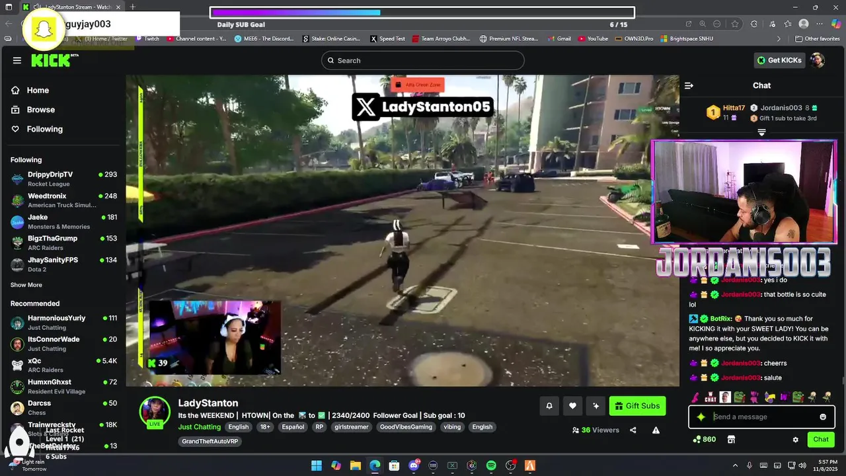846x476 pixels.
Task: Pick the W CHAT emote
Action: (x=711, y=397)
